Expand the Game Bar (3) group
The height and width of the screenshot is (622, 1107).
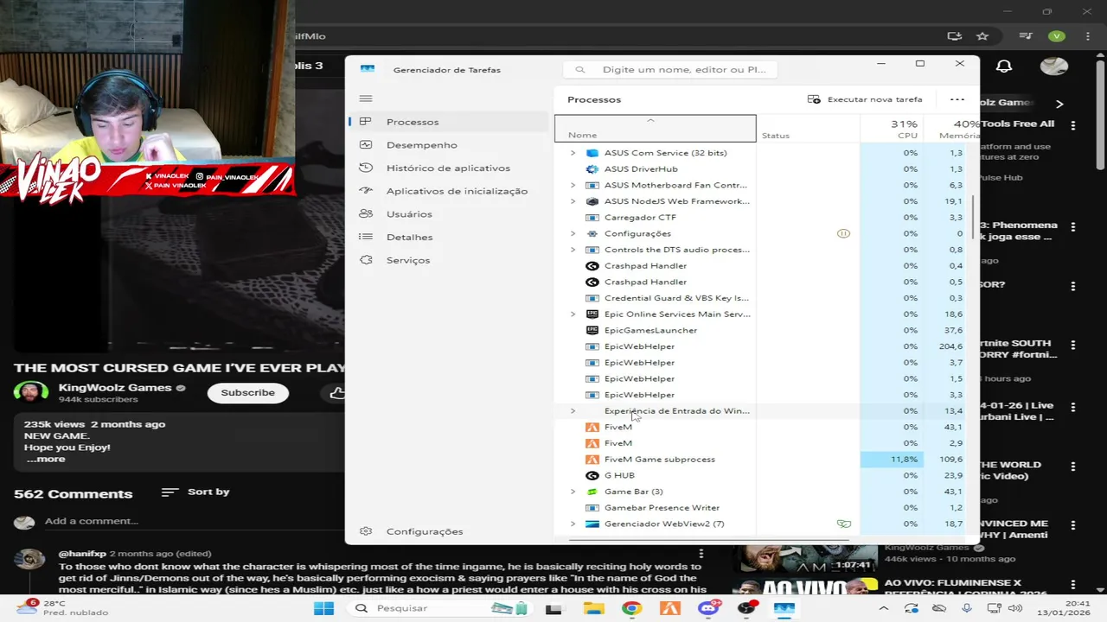coord(573,492)
